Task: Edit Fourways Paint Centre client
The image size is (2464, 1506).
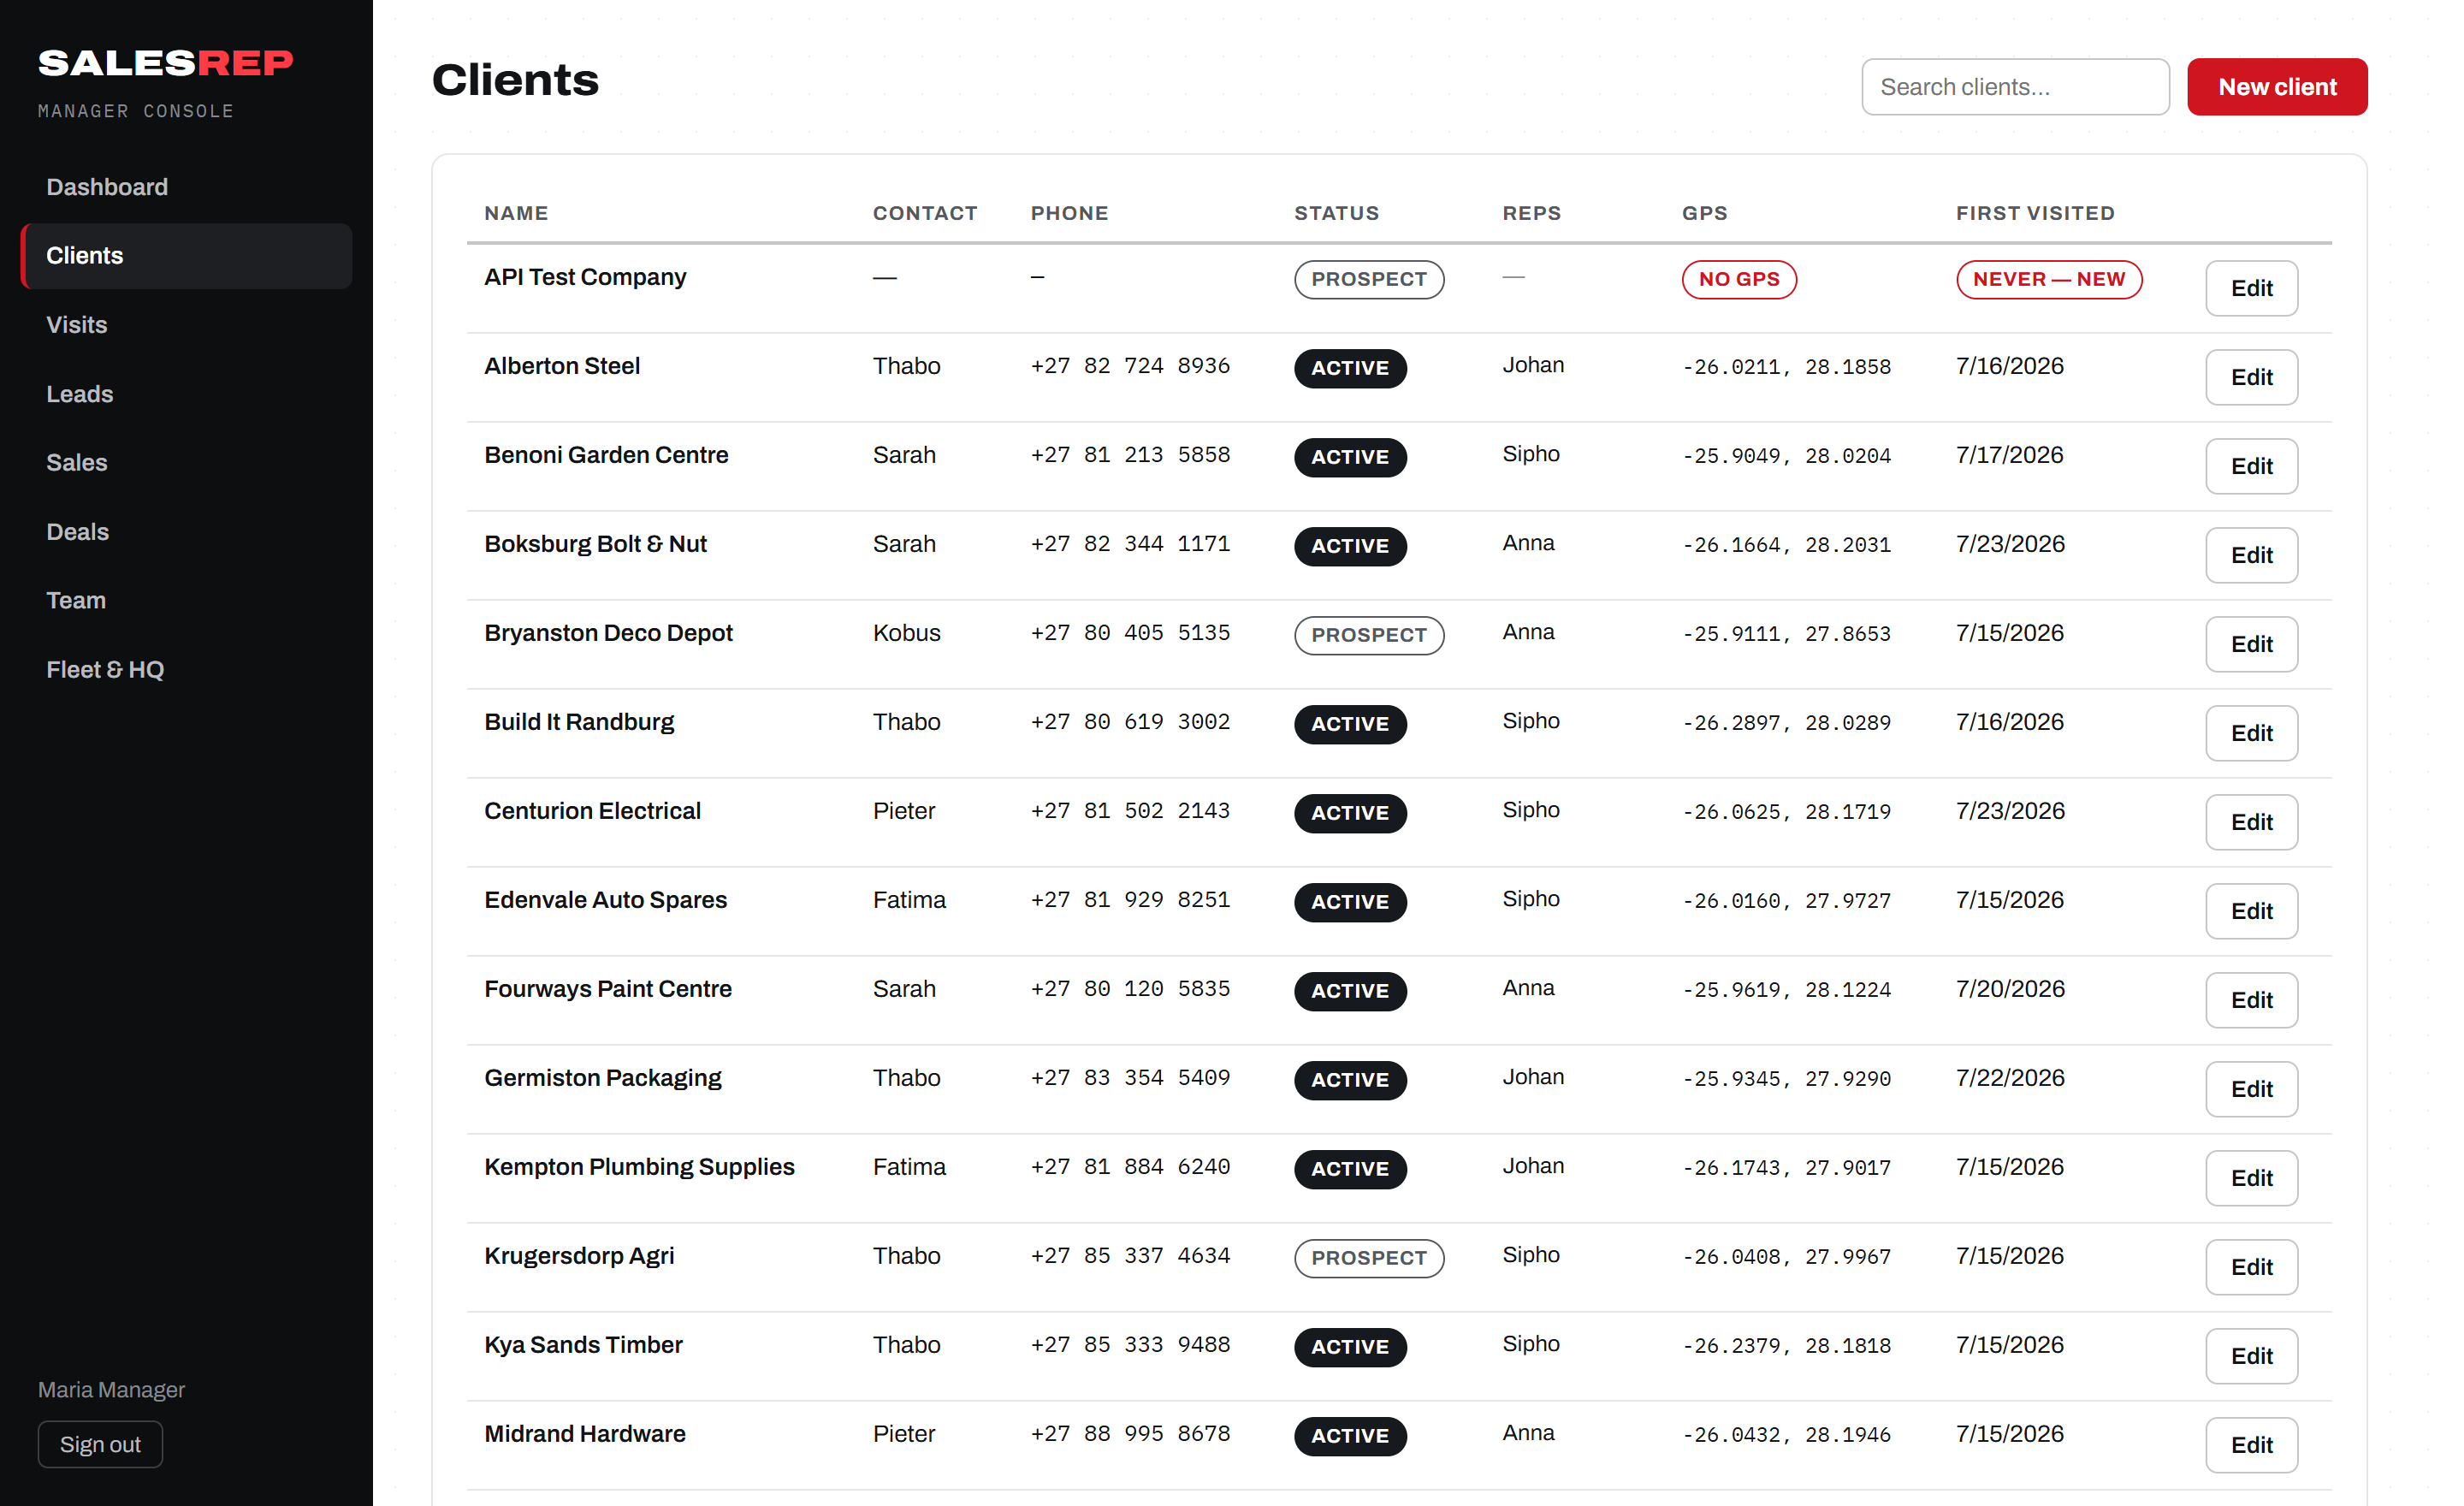Action: point(2251,1000)
